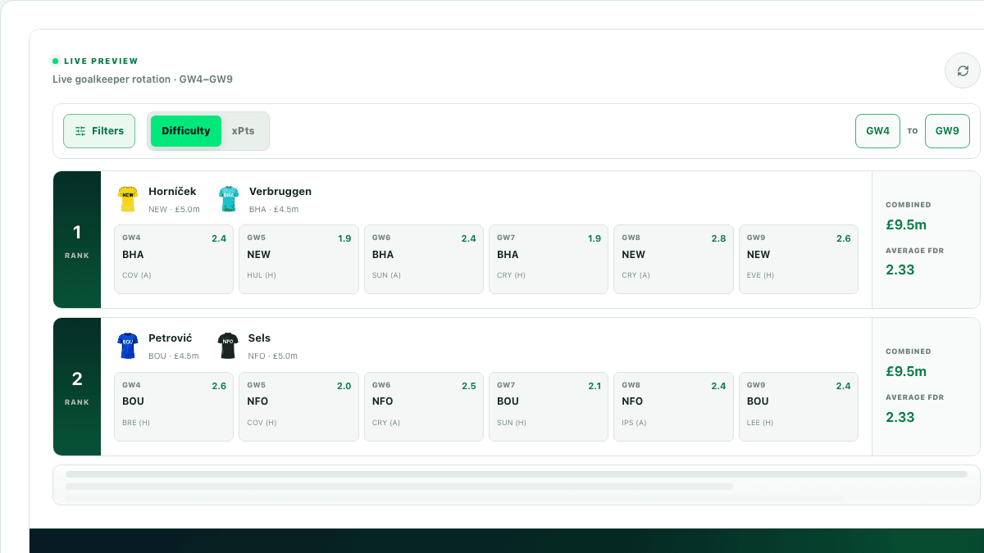Image resolution: width=984 pixels, height=553 pixels.
Task: Click the GW7 BOU vs SUN (H) fixture card
Action: (x=549, y=406)
